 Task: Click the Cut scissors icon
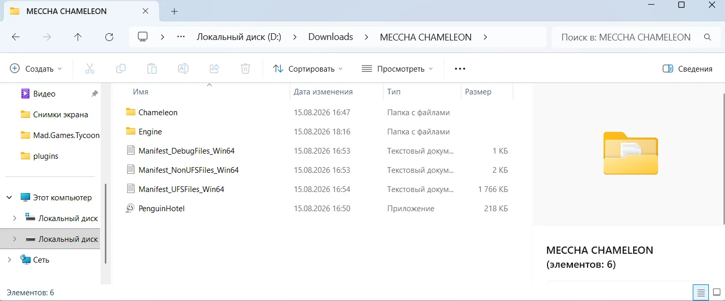click(89, 69)
